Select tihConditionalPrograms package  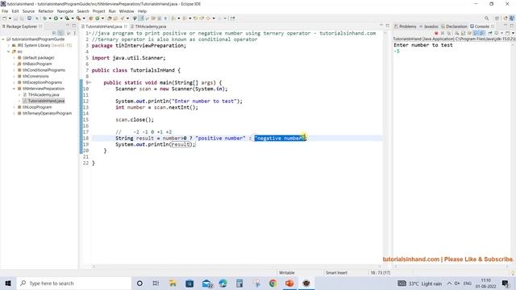pyautogui.click(x=44, y=70)
